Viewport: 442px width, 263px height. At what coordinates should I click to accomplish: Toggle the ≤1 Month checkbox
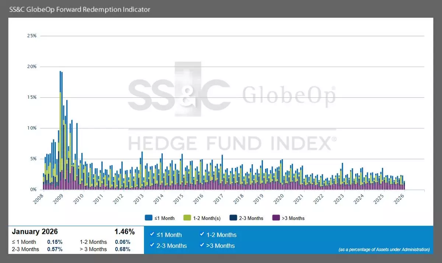(x=152, y=235)
